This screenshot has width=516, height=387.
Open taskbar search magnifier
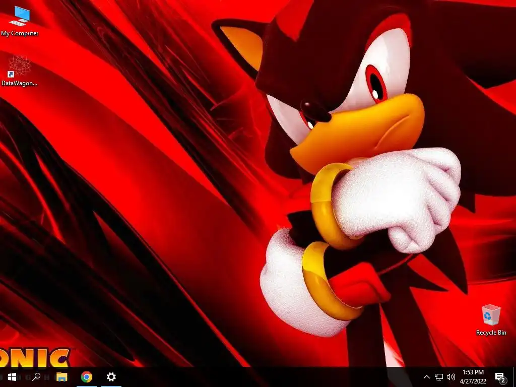(36, 376)
